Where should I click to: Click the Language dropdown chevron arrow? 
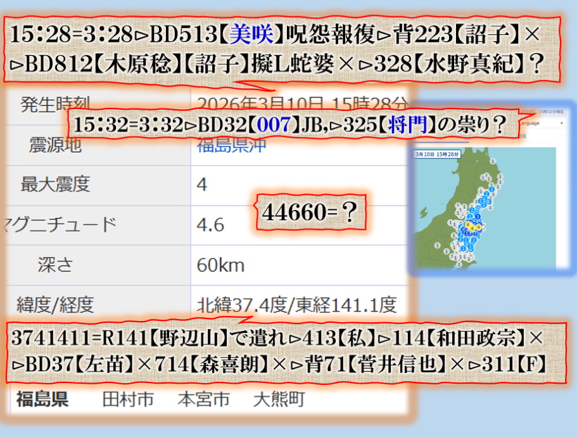point(561,123)
